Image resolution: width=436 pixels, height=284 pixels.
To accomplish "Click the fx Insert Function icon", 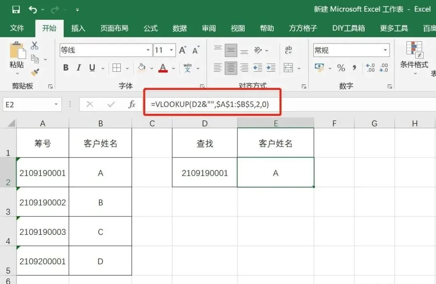I will 132,104.
